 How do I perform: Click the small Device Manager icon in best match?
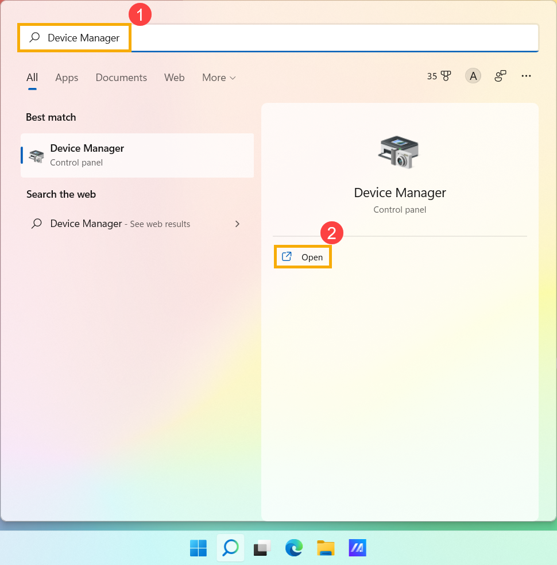(36, 156)
